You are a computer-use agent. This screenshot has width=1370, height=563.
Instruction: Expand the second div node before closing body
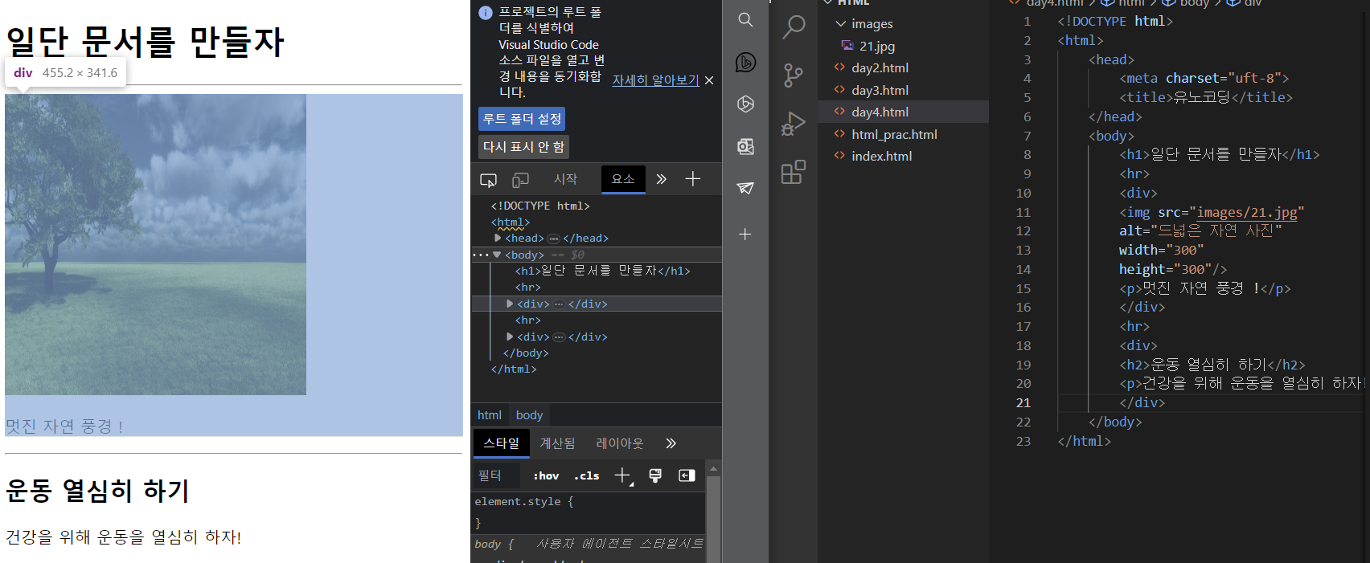tap(510, 337)
